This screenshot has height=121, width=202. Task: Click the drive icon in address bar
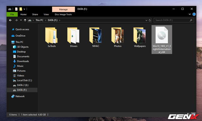pos(30,20)
